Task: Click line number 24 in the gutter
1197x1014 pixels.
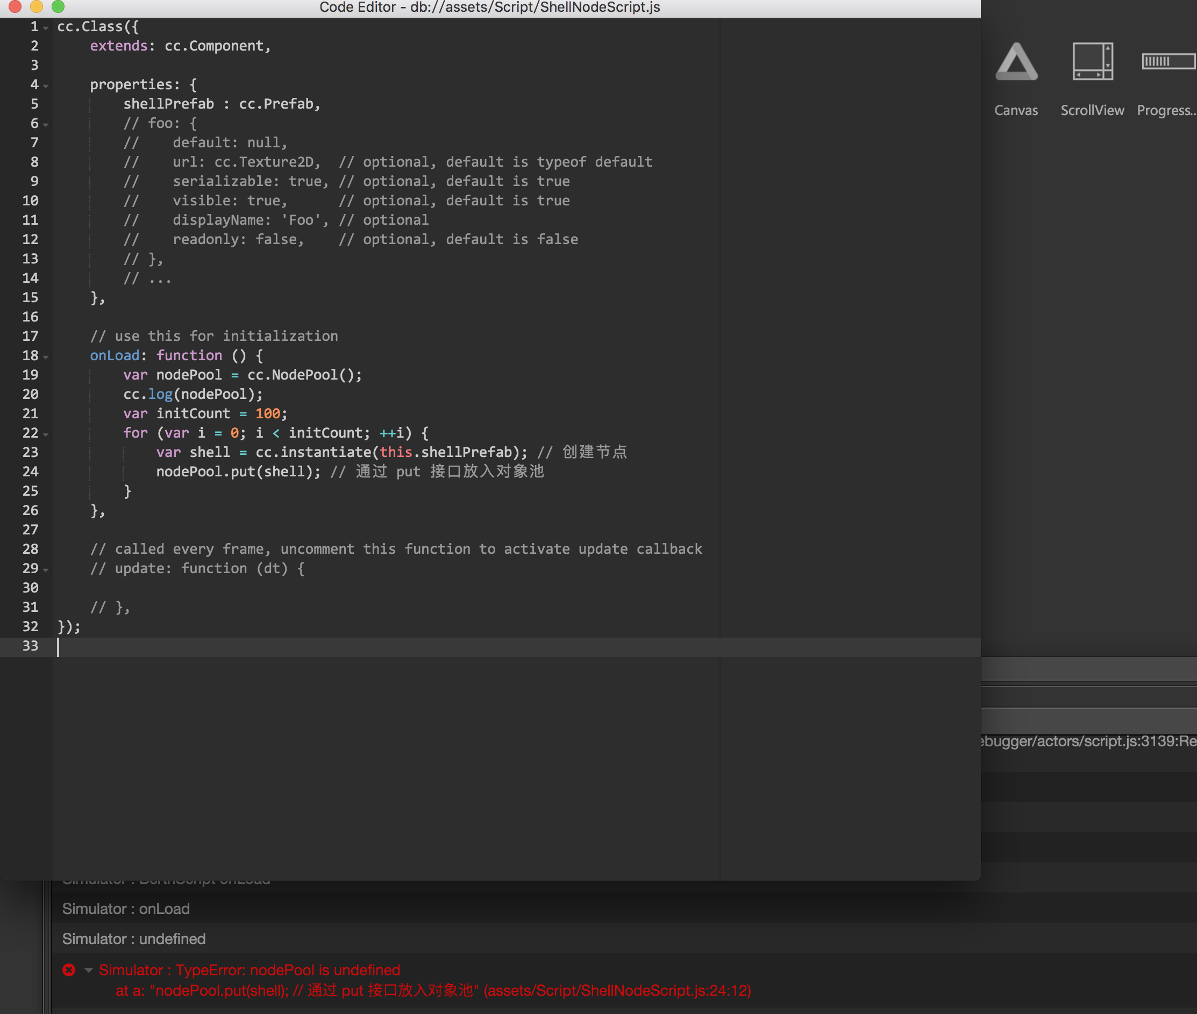Action: [31, 472]
